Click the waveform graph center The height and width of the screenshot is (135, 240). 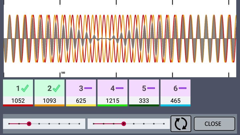pyautogui.click(x=120, y=39)
